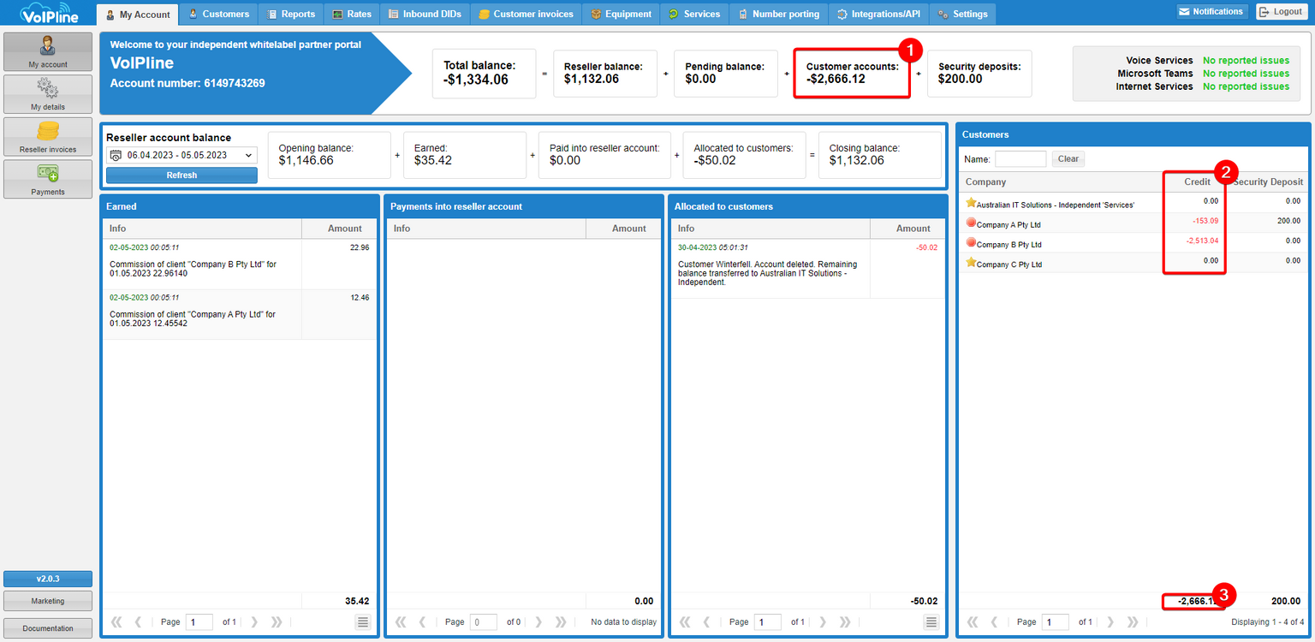Select Company A Pty Ltd commission entry
The height and width of the screenshot is (642, 1315).
pyautogui.click(x=240, y=314)
